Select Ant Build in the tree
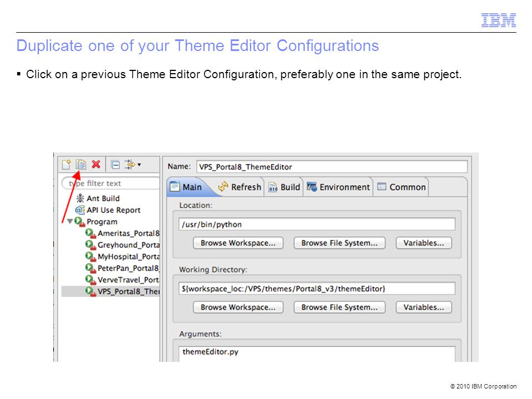 tap(103, 198)
